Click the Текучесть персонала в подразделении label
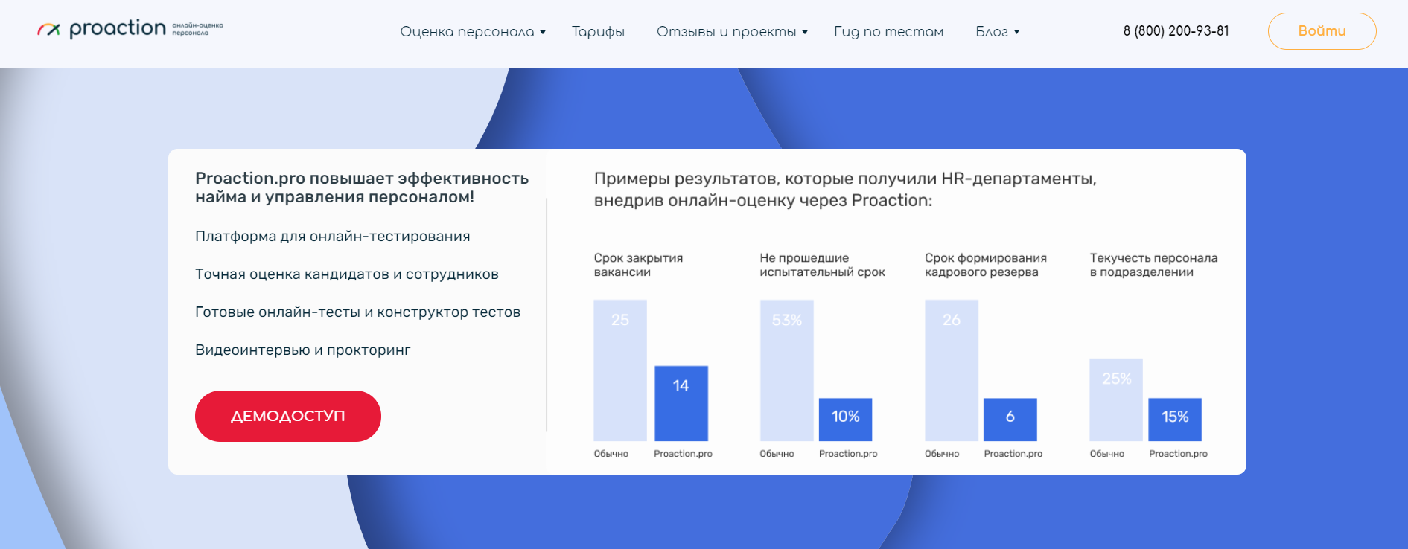 [1153, 265]
